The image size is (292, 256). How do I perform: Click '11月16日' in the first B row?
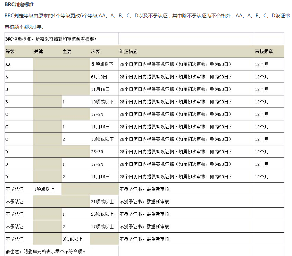point(100,89)
